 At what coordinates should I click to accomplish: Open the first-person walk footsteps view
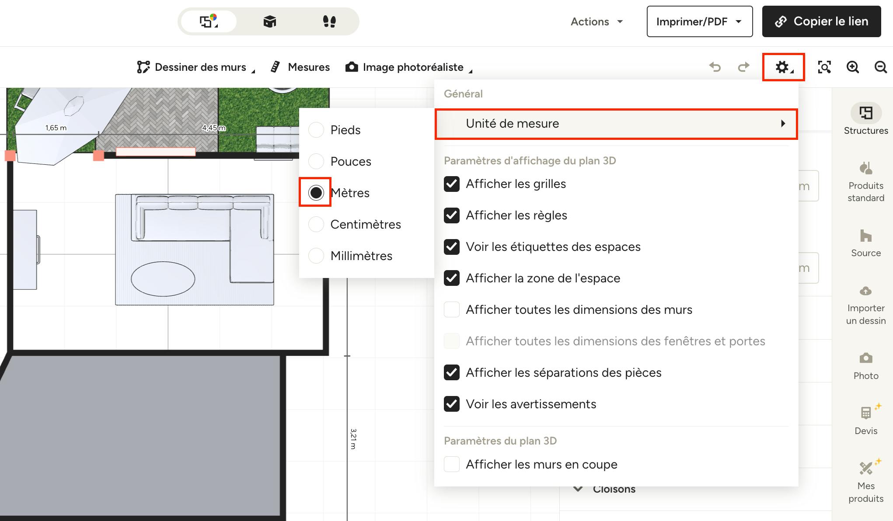(329, 21)
